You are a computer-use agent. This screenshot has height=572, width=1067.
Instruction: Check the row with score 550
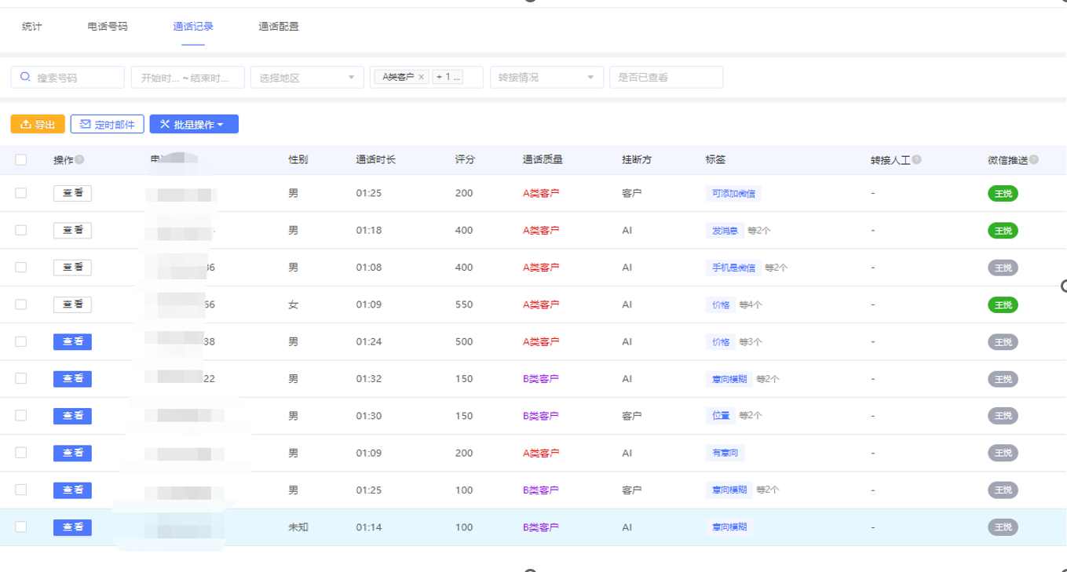[x=21, y=304]
